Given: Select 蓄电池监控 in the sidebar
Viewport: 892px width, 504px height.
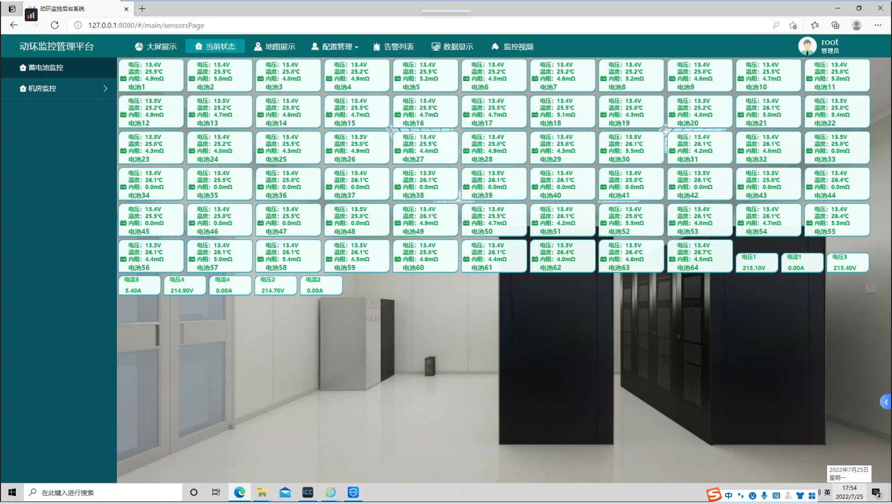Looking at the screenshot, I should [x=46, y=68].
